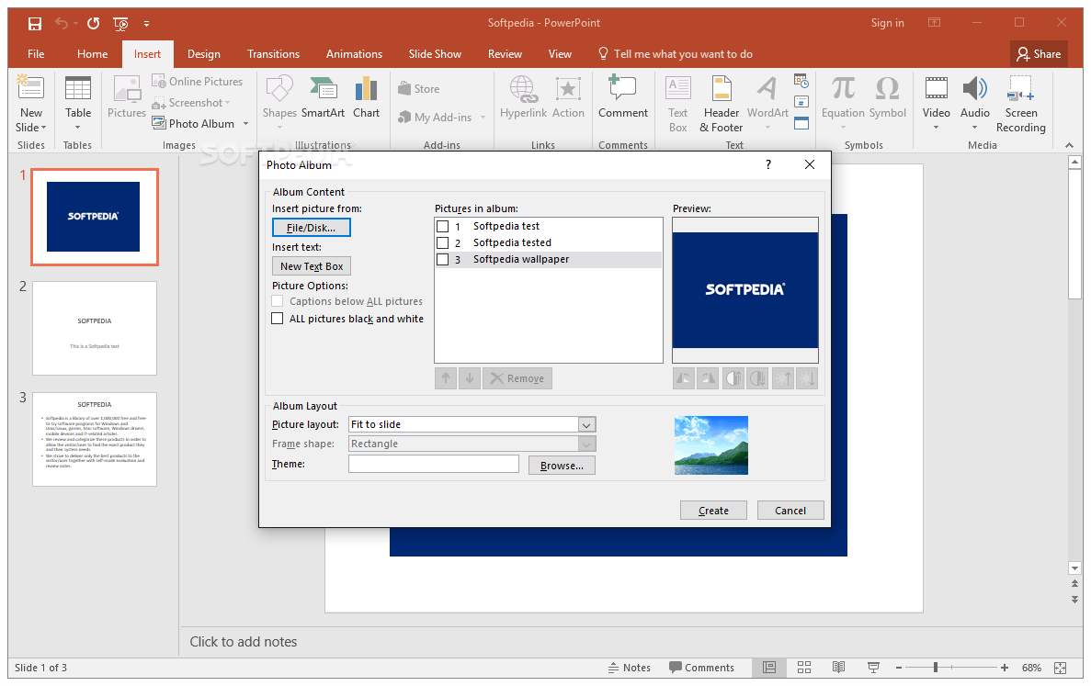This screenshot has width=1091, height=686.
Task: Toggle the Notes pane in status bar
Action: point(629,668)
